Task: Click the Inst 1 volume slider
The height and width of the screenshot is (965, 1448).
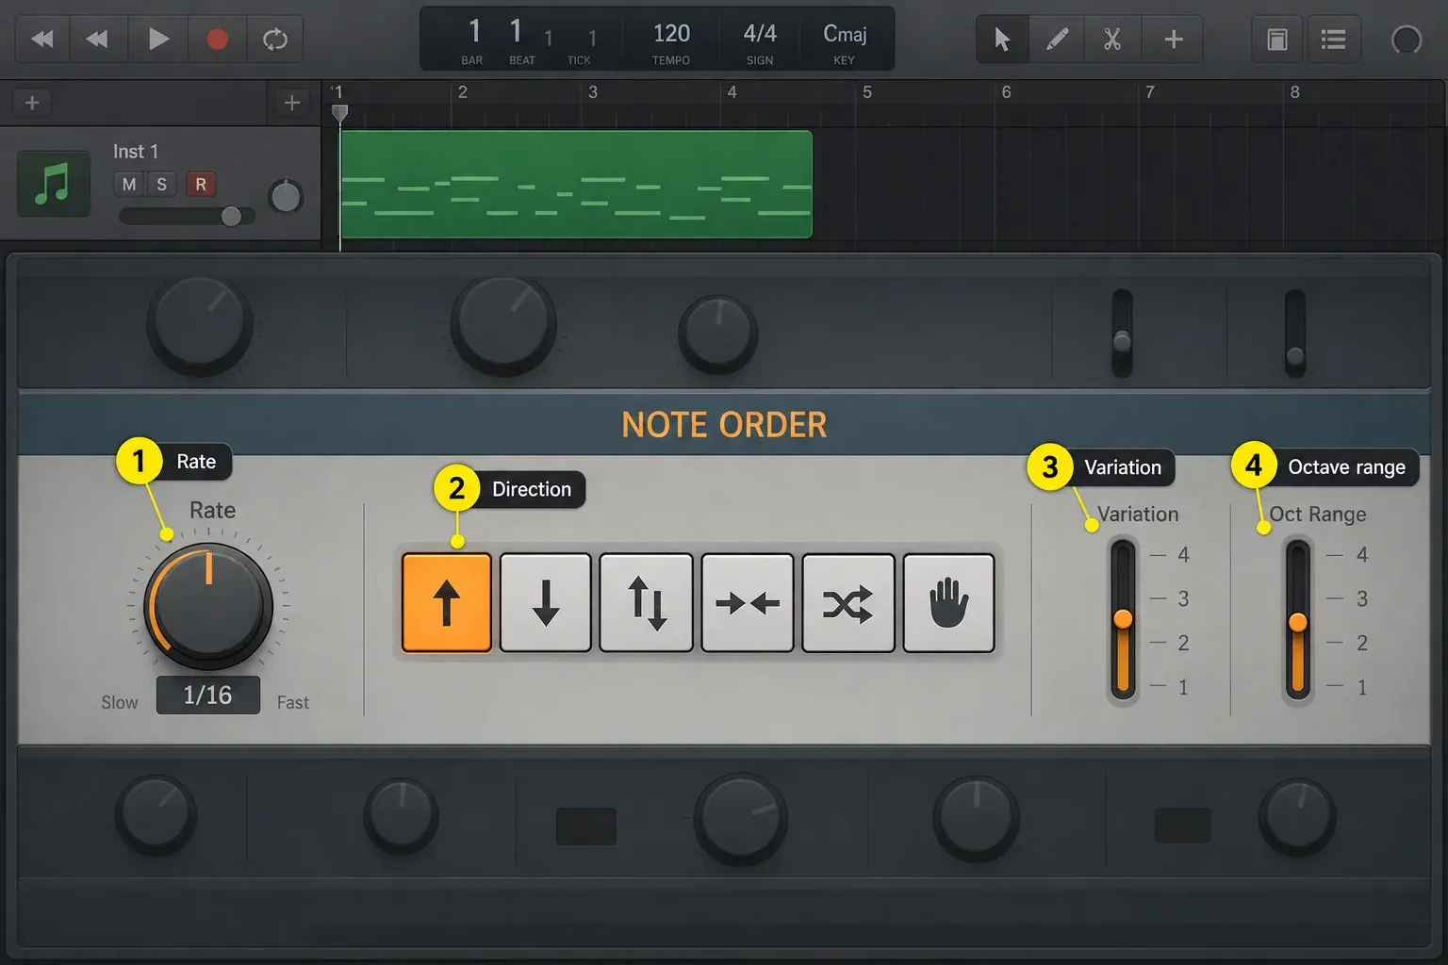Action: [187, 217]
